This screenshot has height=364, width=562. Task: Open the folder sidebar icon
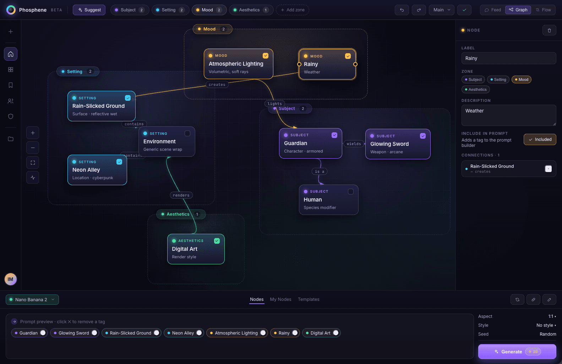click(11, 139)
